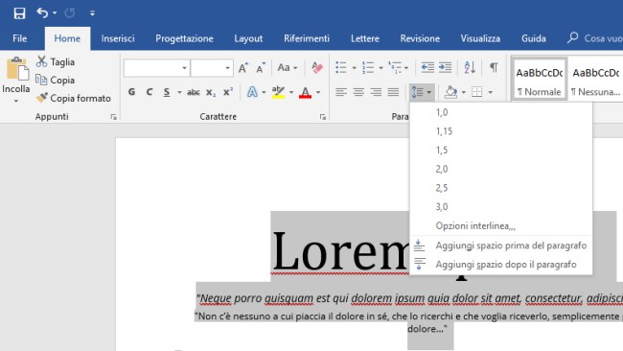
Task: Toggle underline with the S button
Action: pyautogui.click(x=167, y=92)
